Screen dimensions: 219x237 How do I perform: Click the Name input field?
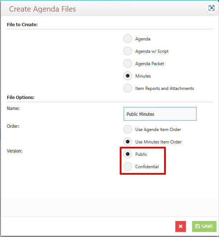click(x=160, y=114)
